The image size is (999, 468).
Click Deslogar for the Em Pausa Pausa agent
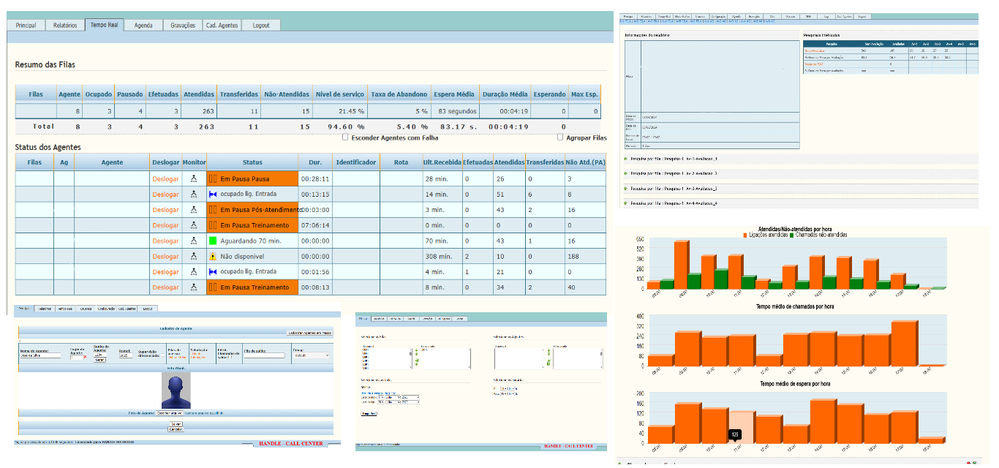click(x=165, y=179)
